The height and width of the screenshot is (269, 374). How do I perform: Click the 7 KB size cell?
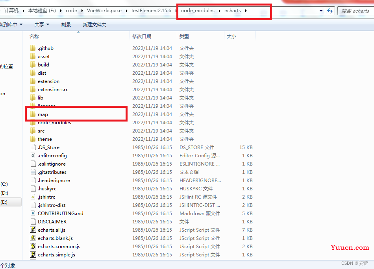point(247,230)
